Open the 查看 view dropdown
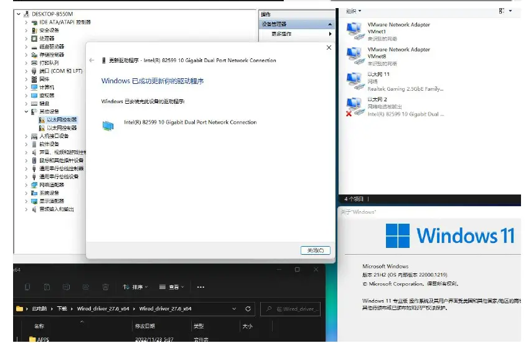The image size is (526, 343). coord(172,287)
